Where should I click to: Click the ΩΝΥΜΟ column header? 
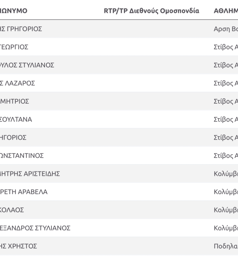pyautogui.click(x=14, y=11)
